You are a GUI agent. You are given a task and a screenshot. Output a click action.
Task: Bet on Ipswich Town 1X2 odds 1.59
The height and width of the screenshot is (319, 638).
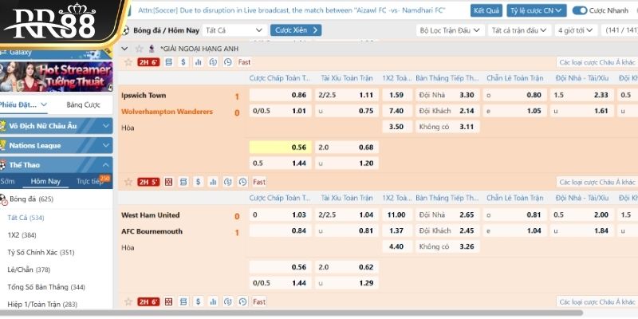pyautogui.click(x=396, y=95)
